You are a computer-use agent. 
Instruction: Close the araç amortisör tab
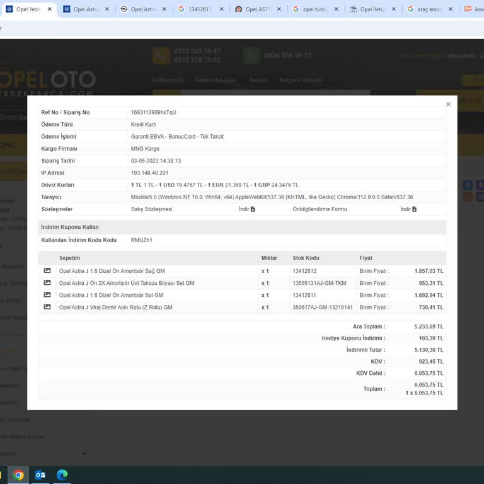click(x=451, y=9)
